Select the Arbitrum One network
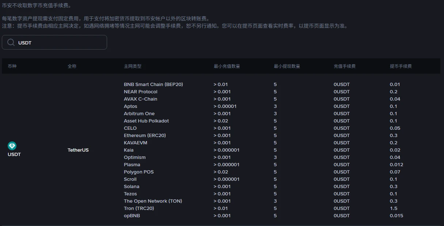 click(x=139, y=114)
